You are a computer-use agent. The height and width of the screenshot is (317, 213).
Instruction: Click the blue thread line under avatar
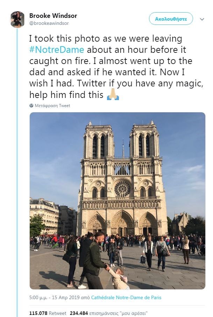point(17,175)
